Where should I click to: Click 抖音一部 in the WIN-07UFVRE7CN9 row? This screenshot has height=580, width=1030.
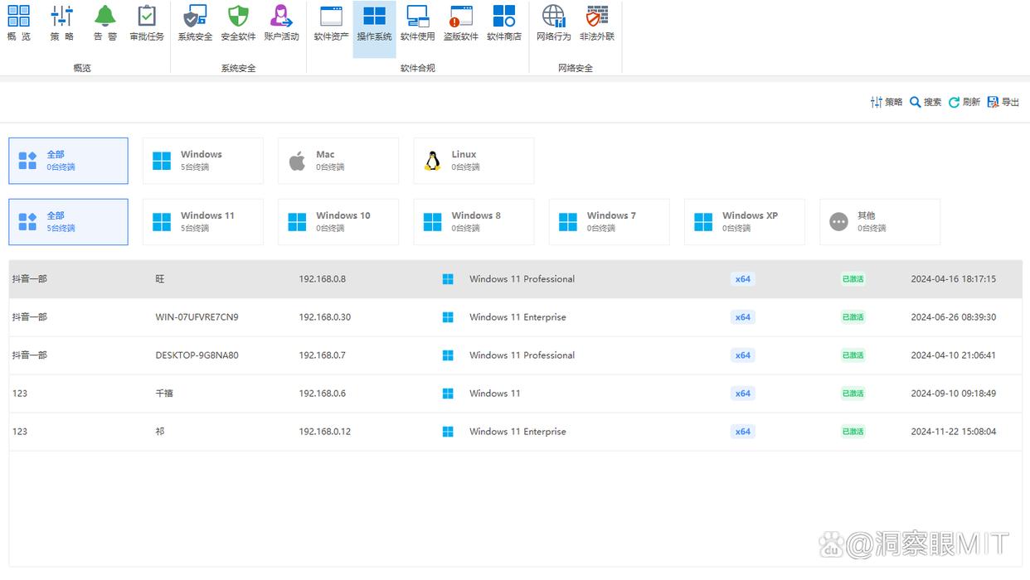pos(30,317)
